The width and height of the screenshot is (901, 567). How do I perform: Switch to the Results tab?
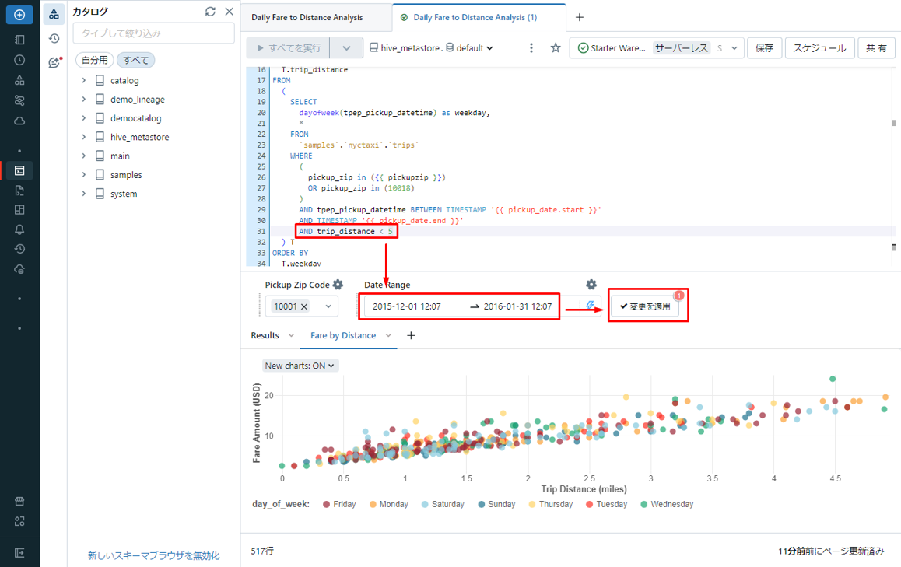(265, 335)
